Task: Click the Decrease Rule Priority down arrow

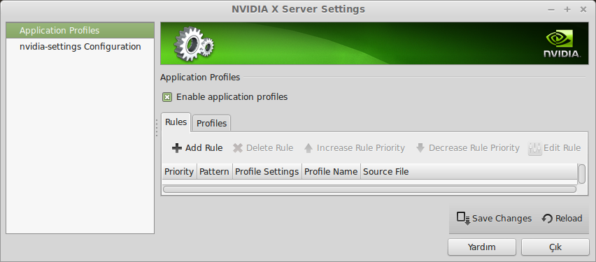Action: (x=420, y=148)
